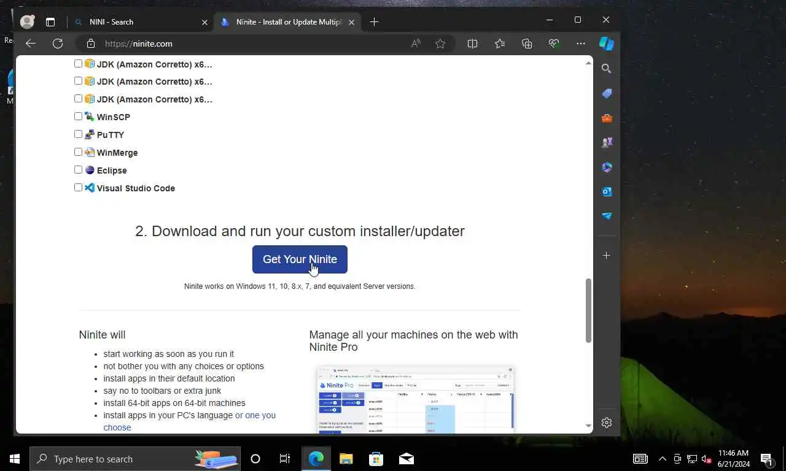Open a new tab with plus
This screenshot has width=786, height=471.
(x=374, y=21)
